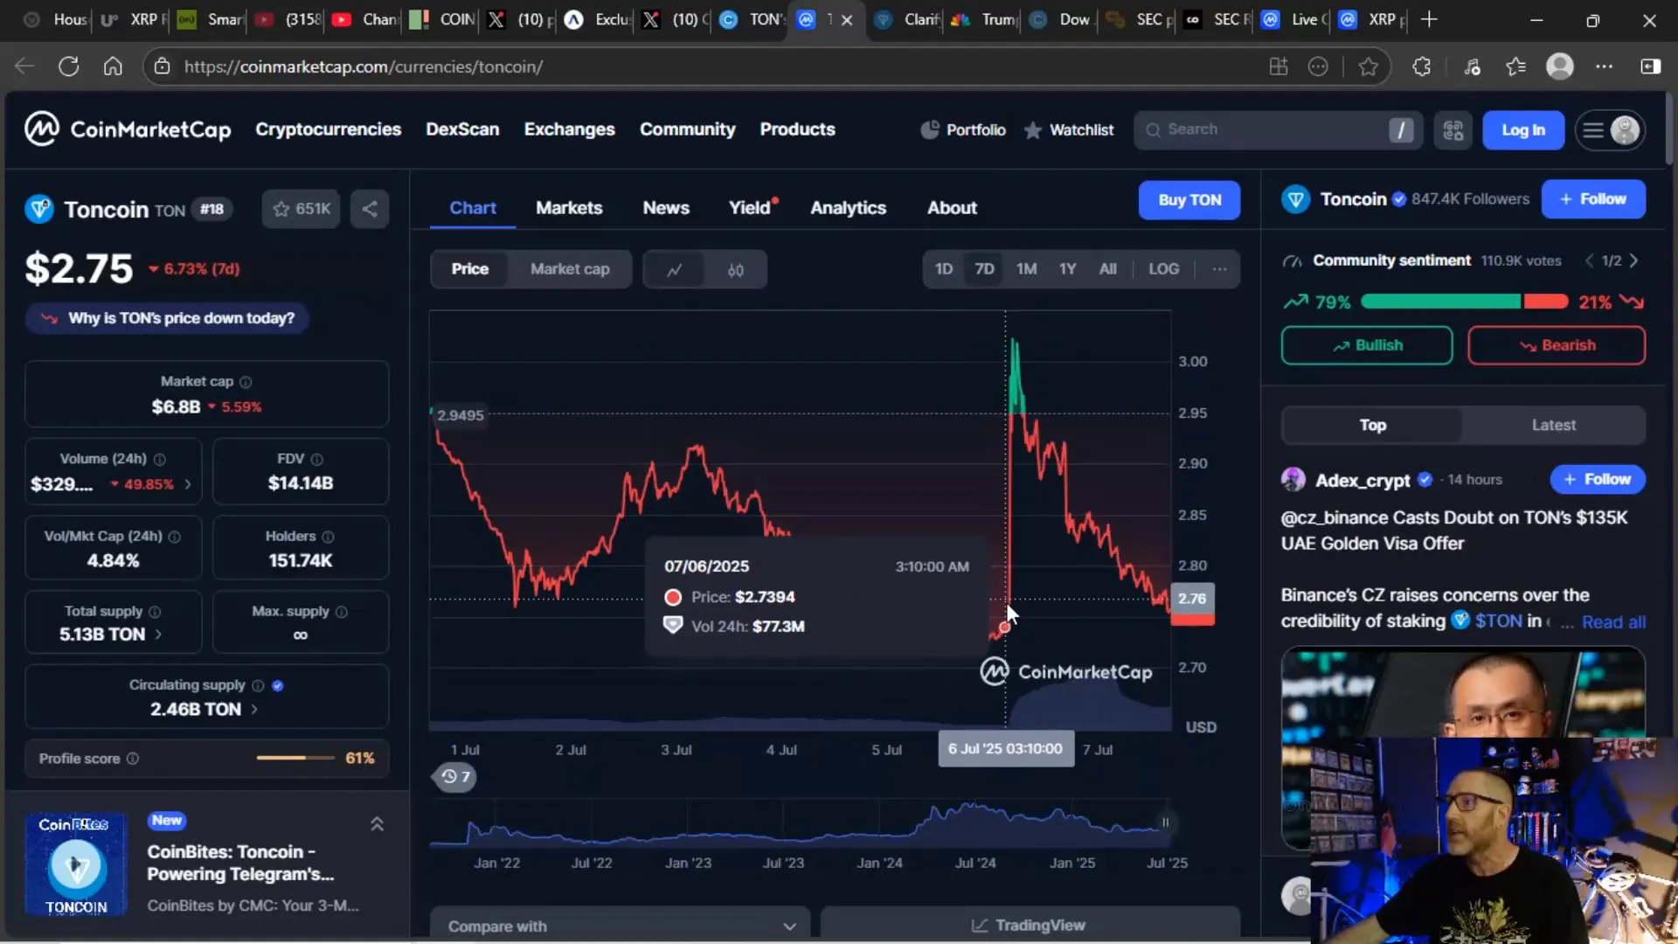Click the QR code scanner icon
1678x944 pixels.
[x=1453, y=130]
